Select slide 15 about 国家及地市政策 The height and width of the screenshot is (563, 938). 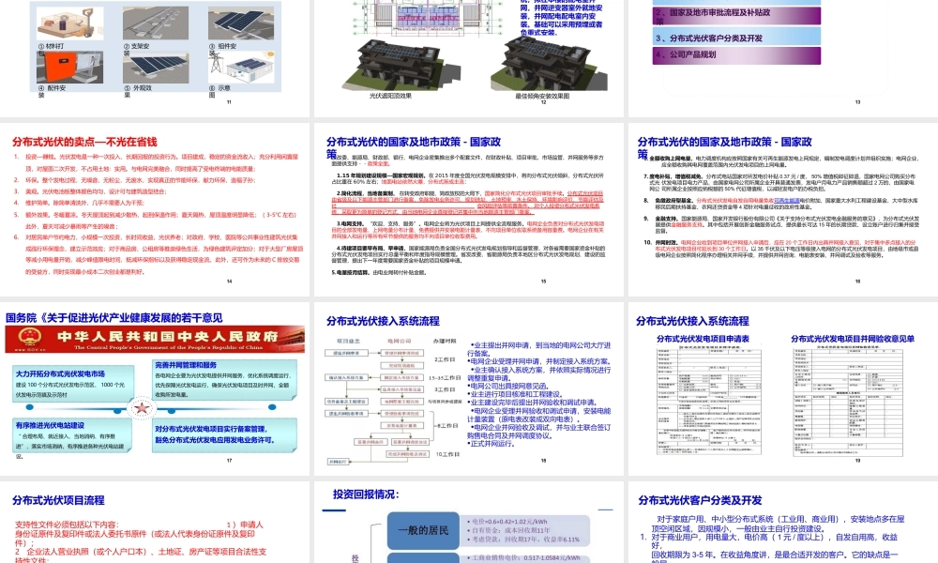468,209
